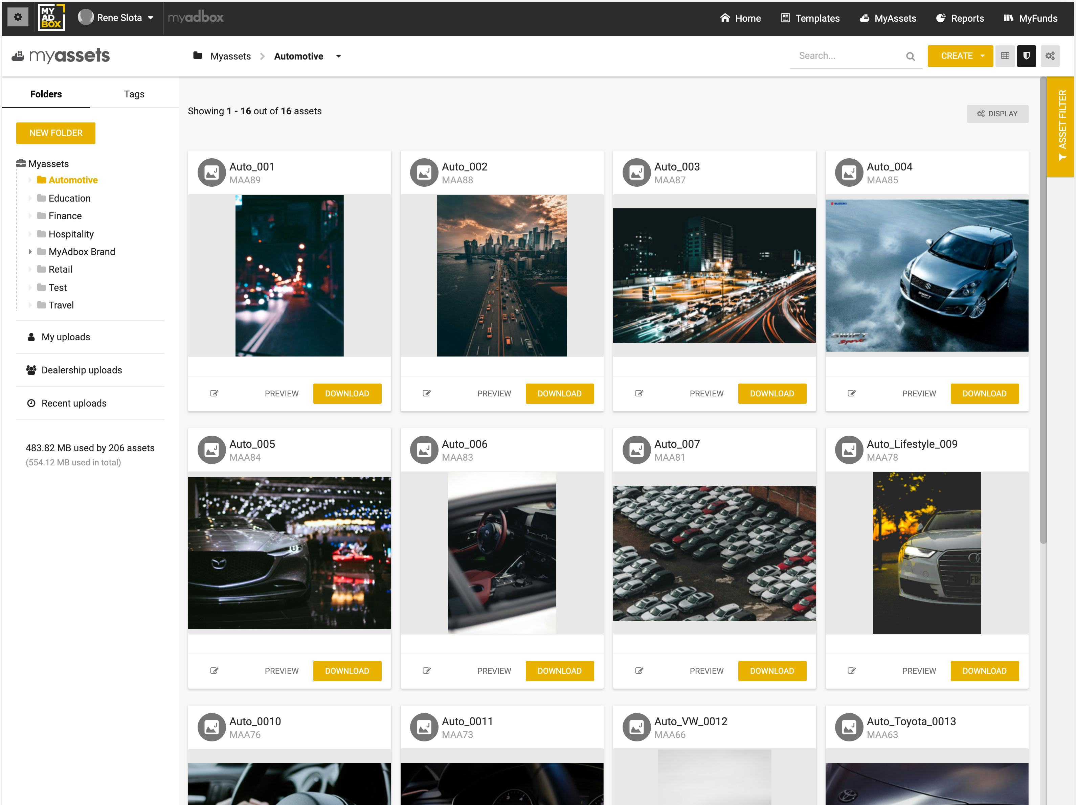Click the Myassets breadcrumb link
The image size is (1076, 805).
[x=230, y=56]
